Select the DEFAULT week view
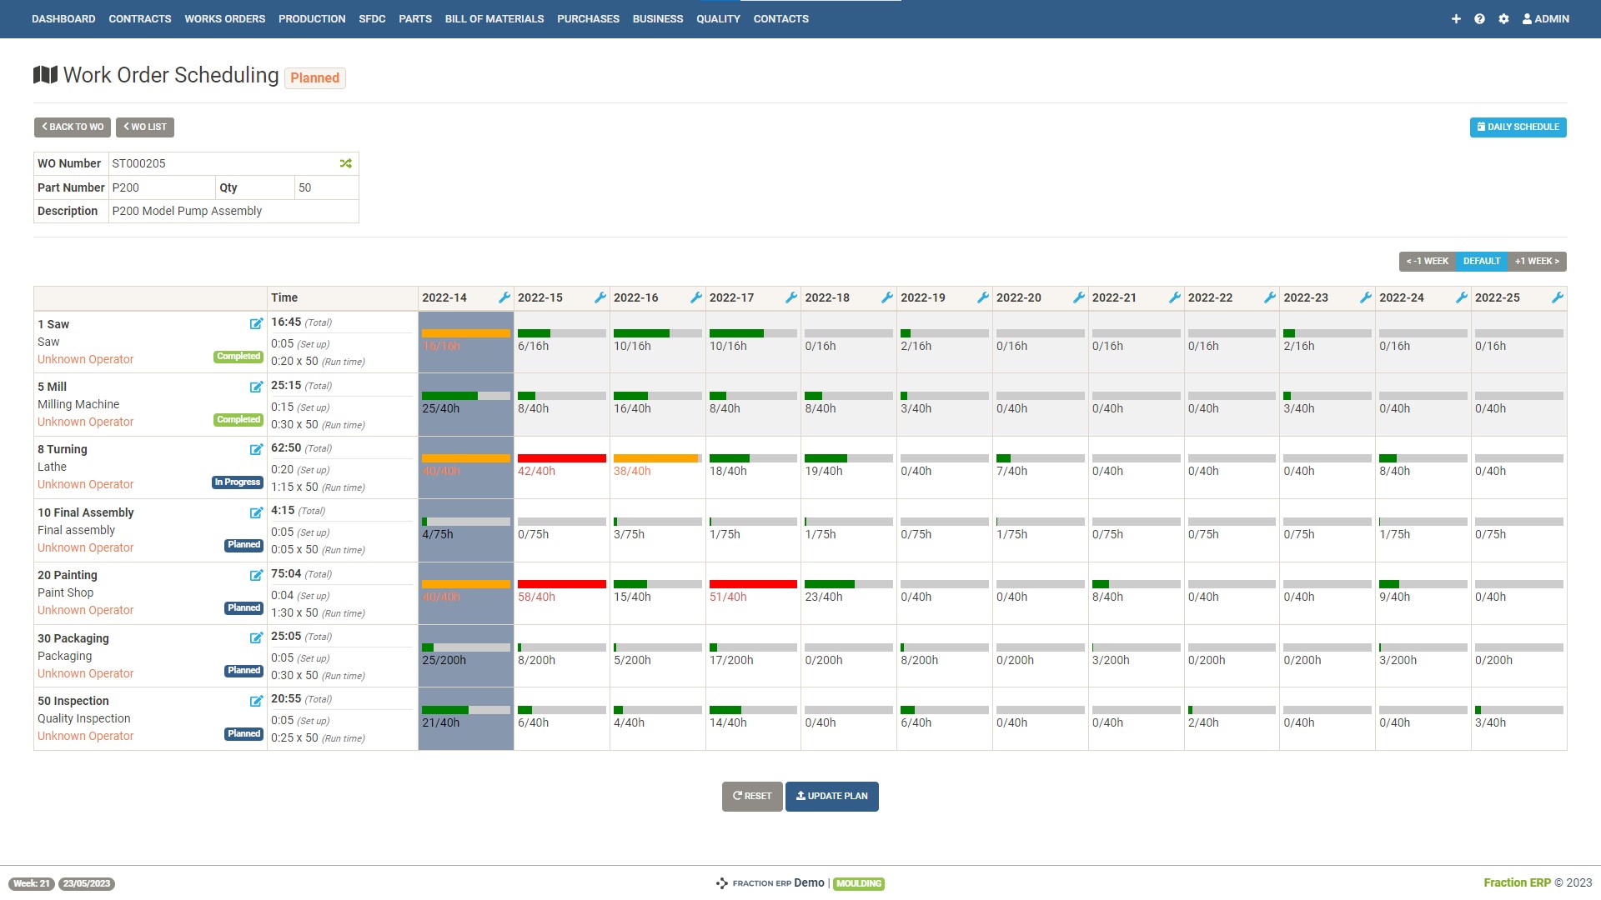This screenshot has width=1601, height=900. pos(1481,261)
